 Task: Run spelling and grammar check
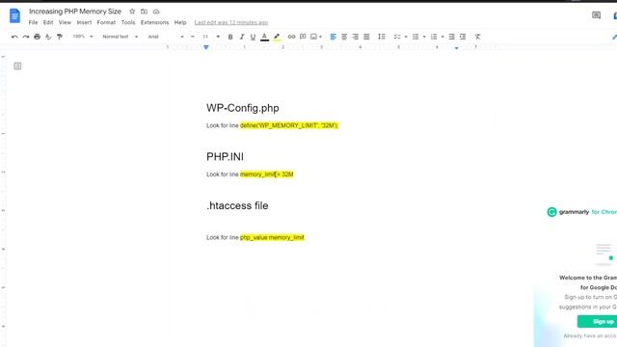48,37
